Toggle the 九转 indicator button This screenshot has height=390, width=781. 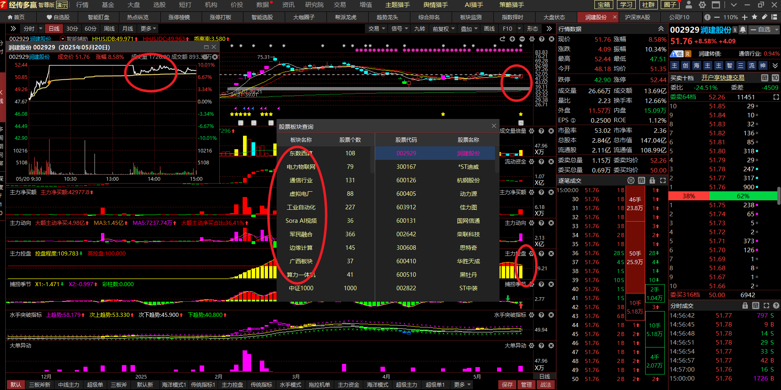pyautogui.click(x=419, y=29)
